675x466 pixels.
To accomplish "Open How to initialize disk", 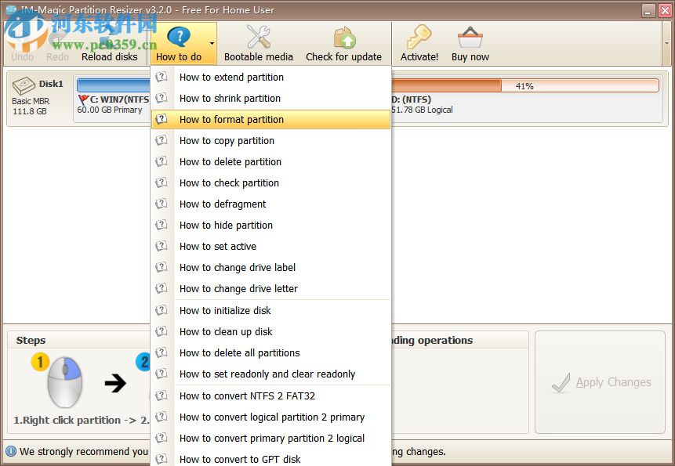I will tap(270, 310).
